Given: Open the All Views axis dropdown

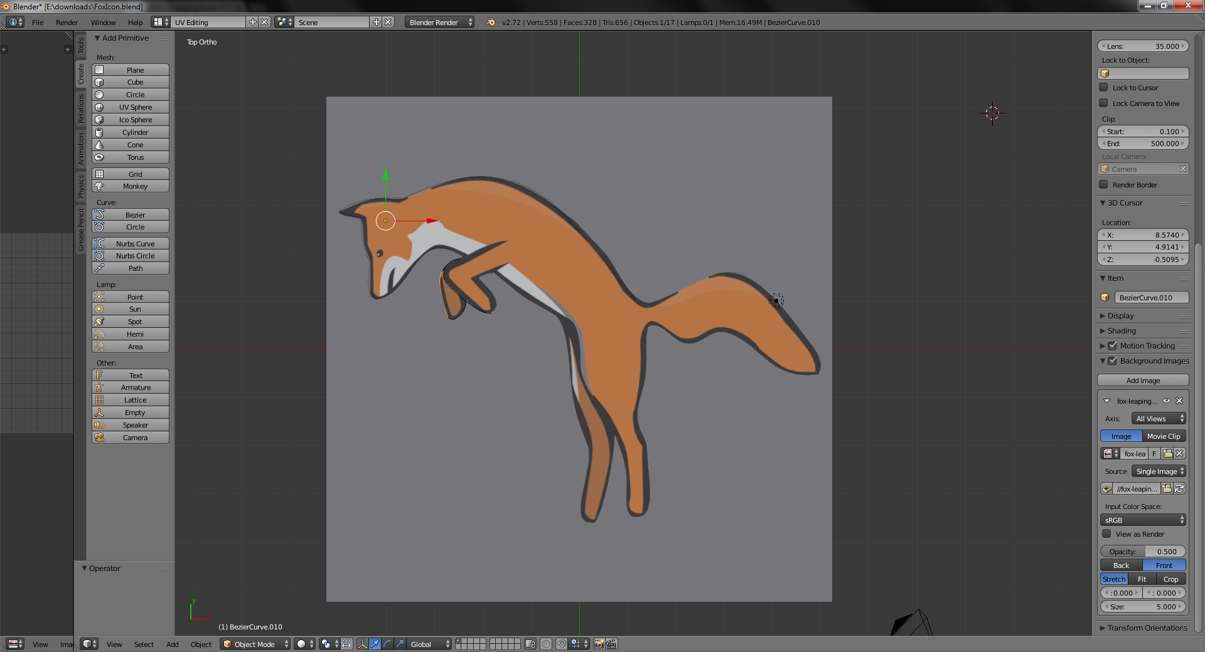Looking at the screenshot, I should [x=1159, y=419].
